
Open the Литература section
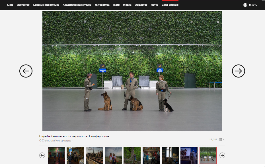tap(102, 5)
